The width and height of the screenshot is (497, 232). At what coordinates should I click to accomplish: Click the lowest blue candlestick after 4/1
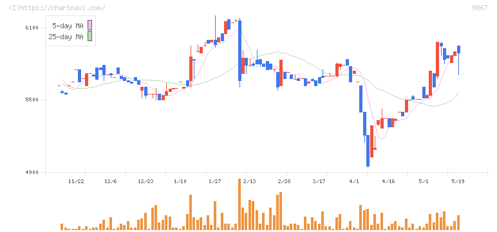click(368, 150)
